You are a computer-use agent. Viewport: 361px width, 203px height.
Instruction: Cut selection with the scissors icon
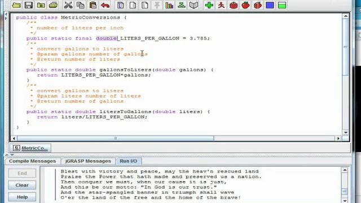tap(68, 5)
